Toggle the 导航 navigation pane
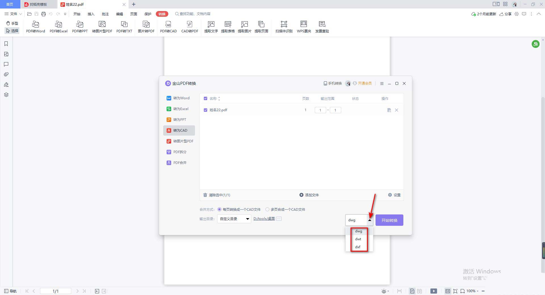The image size is (545, 295). (11, 291)
